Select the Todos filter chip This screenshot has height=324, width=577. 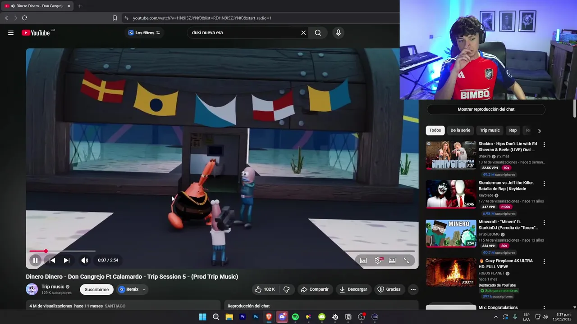tap(435, 130)
